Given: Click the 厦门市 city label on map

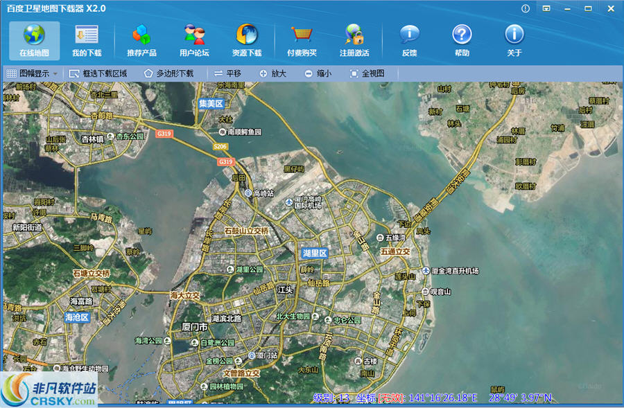Looking at the screenshot, I should (195, 327).
